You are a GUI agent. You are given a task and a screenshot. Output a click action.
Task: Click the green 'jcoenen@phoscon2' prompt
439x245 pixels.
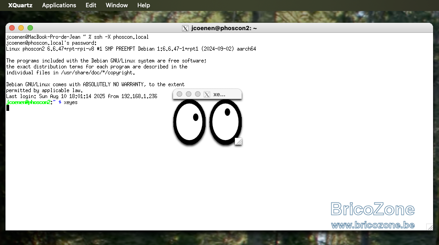[x=28, y=102]
